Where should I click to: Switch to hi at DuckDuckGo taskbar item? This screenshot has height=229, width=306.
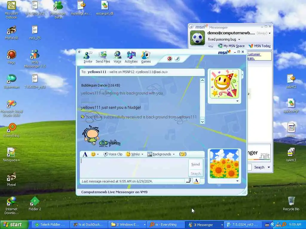pos(88,225)
